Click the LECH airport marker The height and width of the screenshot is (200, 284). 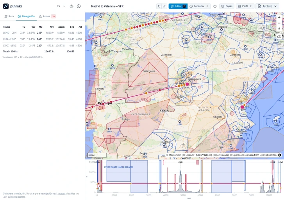[x=252, y=90]
